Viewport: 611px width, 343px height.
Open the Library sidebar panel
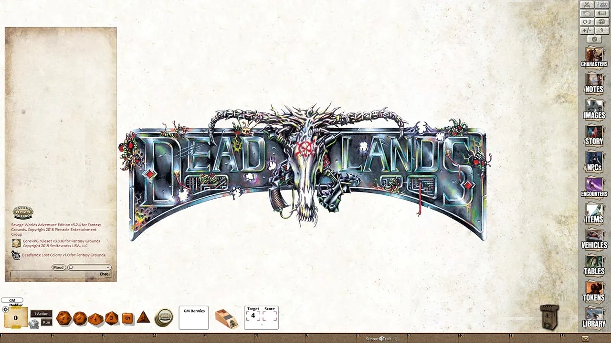point(594,317)
